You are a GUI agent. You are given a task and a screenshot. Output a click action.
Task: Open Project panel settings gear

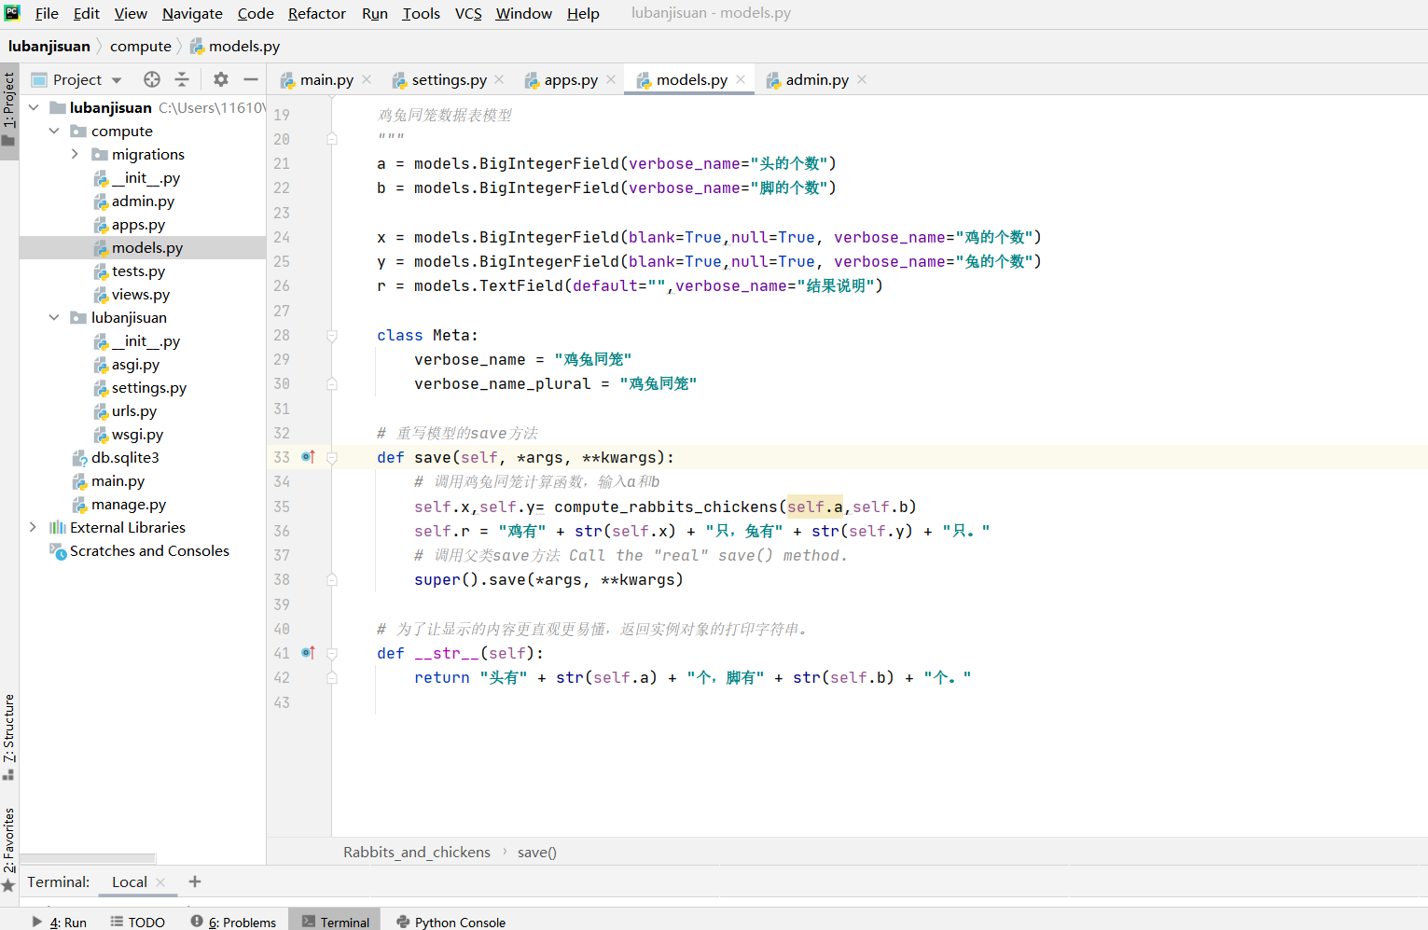pos(221,79)
